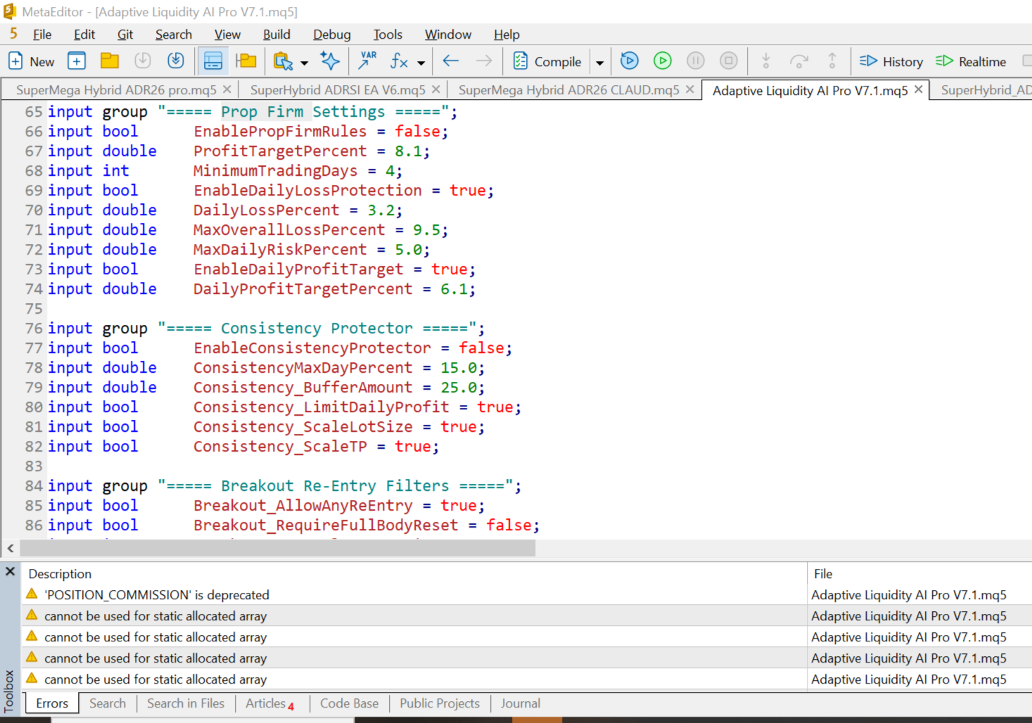
Task: Switch to Journal tab
Action: 521,703
